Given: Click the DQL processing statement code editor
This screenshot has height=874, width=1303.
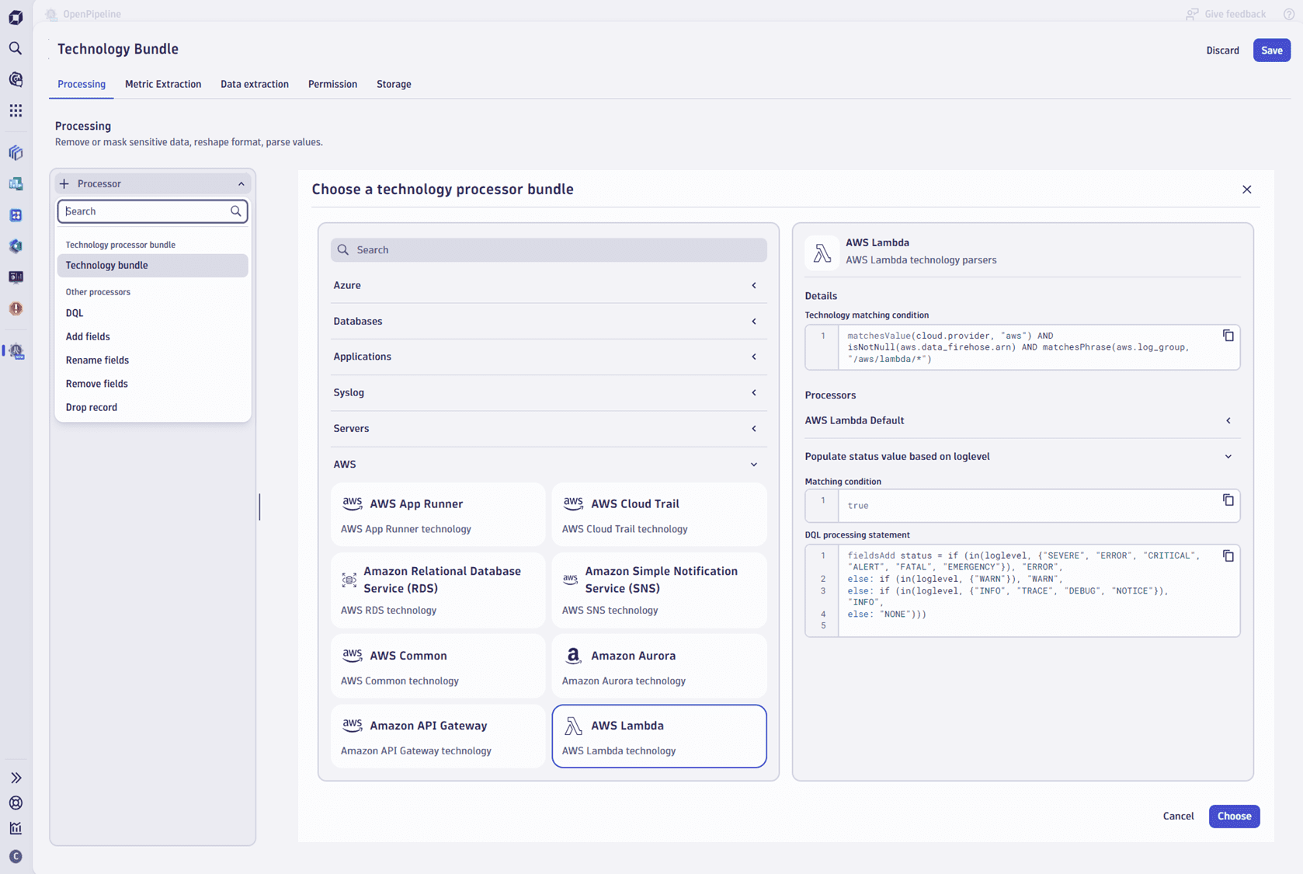Looking at the screenshot, I should click(1022, 590).
